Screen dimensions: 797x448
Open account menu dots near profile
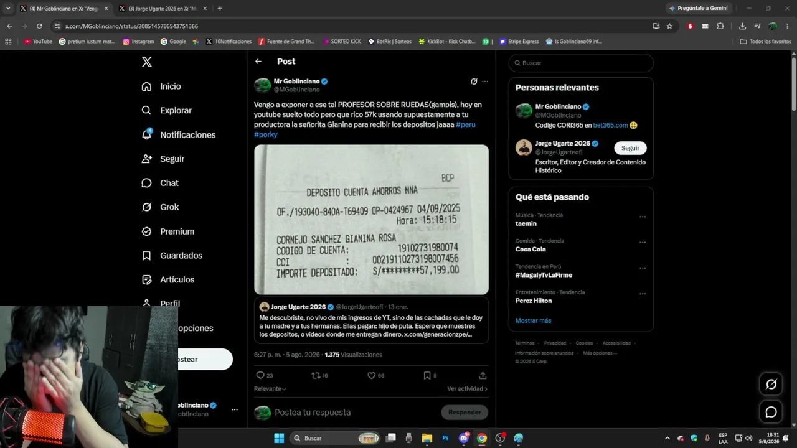[235, 409]
